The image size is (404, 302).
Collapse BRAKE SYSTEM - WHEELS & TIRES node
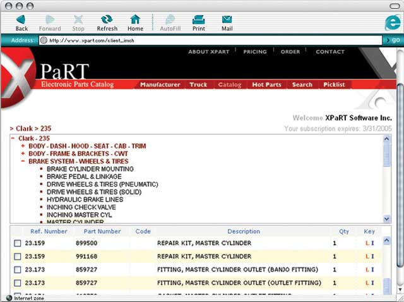(23, 161)
